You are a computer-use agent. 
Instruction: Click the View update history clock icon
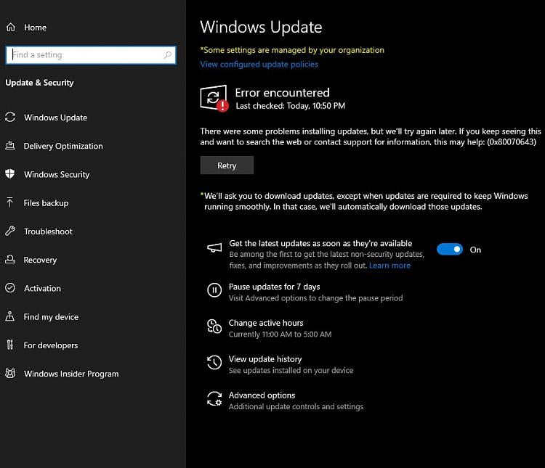(x=214, y=363)
